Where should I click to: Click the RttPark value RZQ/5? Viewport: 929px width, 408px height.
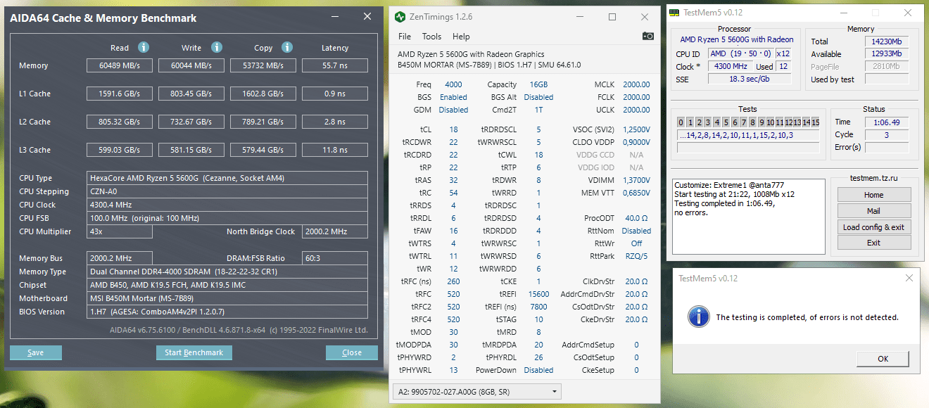pyautogui.click(x=637, y=256)
